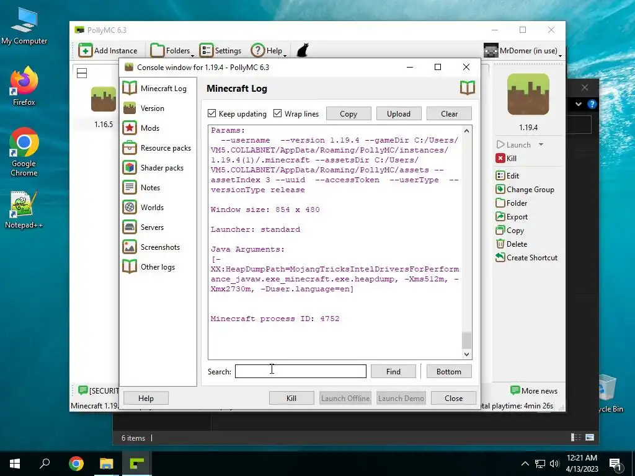Upload the Minecraft log

coord(399,114)
